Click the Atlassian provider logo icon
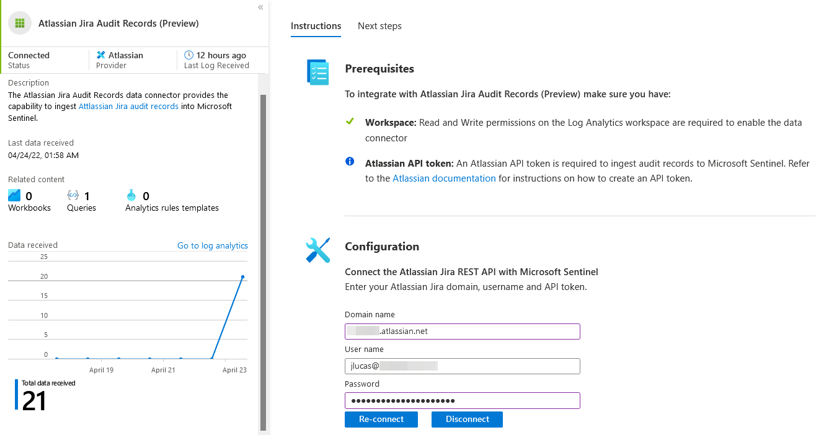 click(101, 55)
